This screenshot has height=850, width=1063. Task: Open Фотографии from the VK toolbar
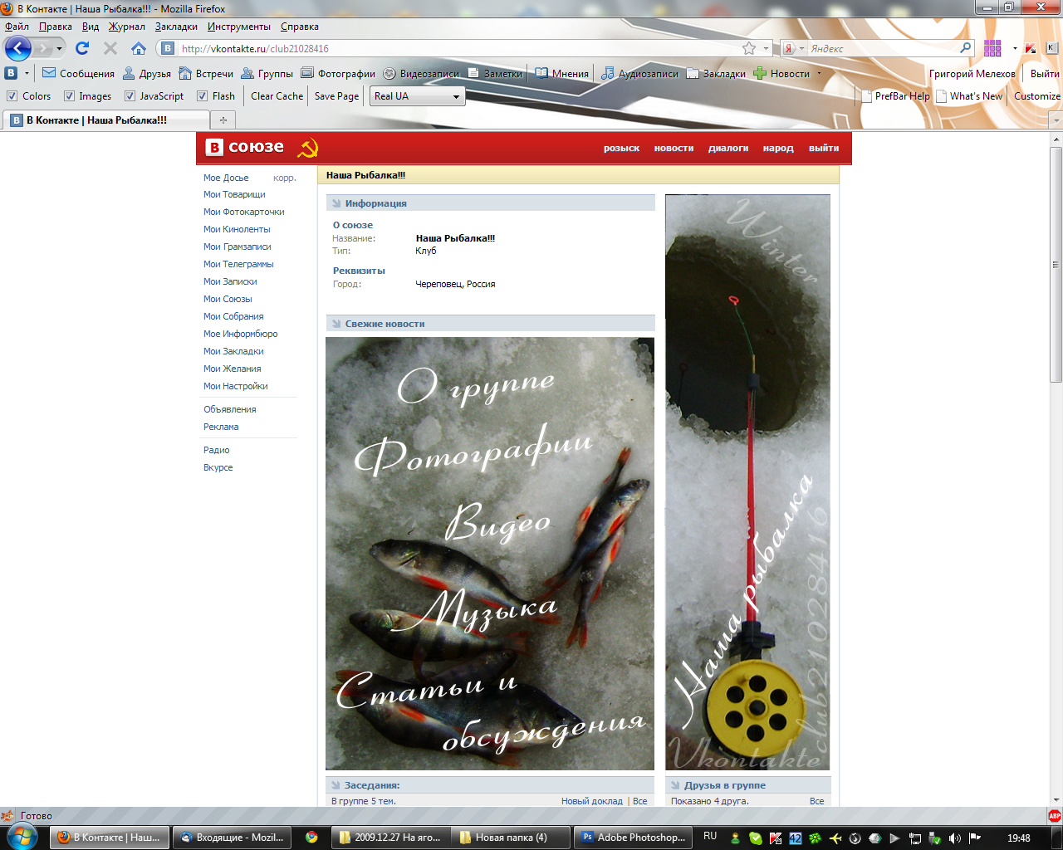click(x=338, y=73)
